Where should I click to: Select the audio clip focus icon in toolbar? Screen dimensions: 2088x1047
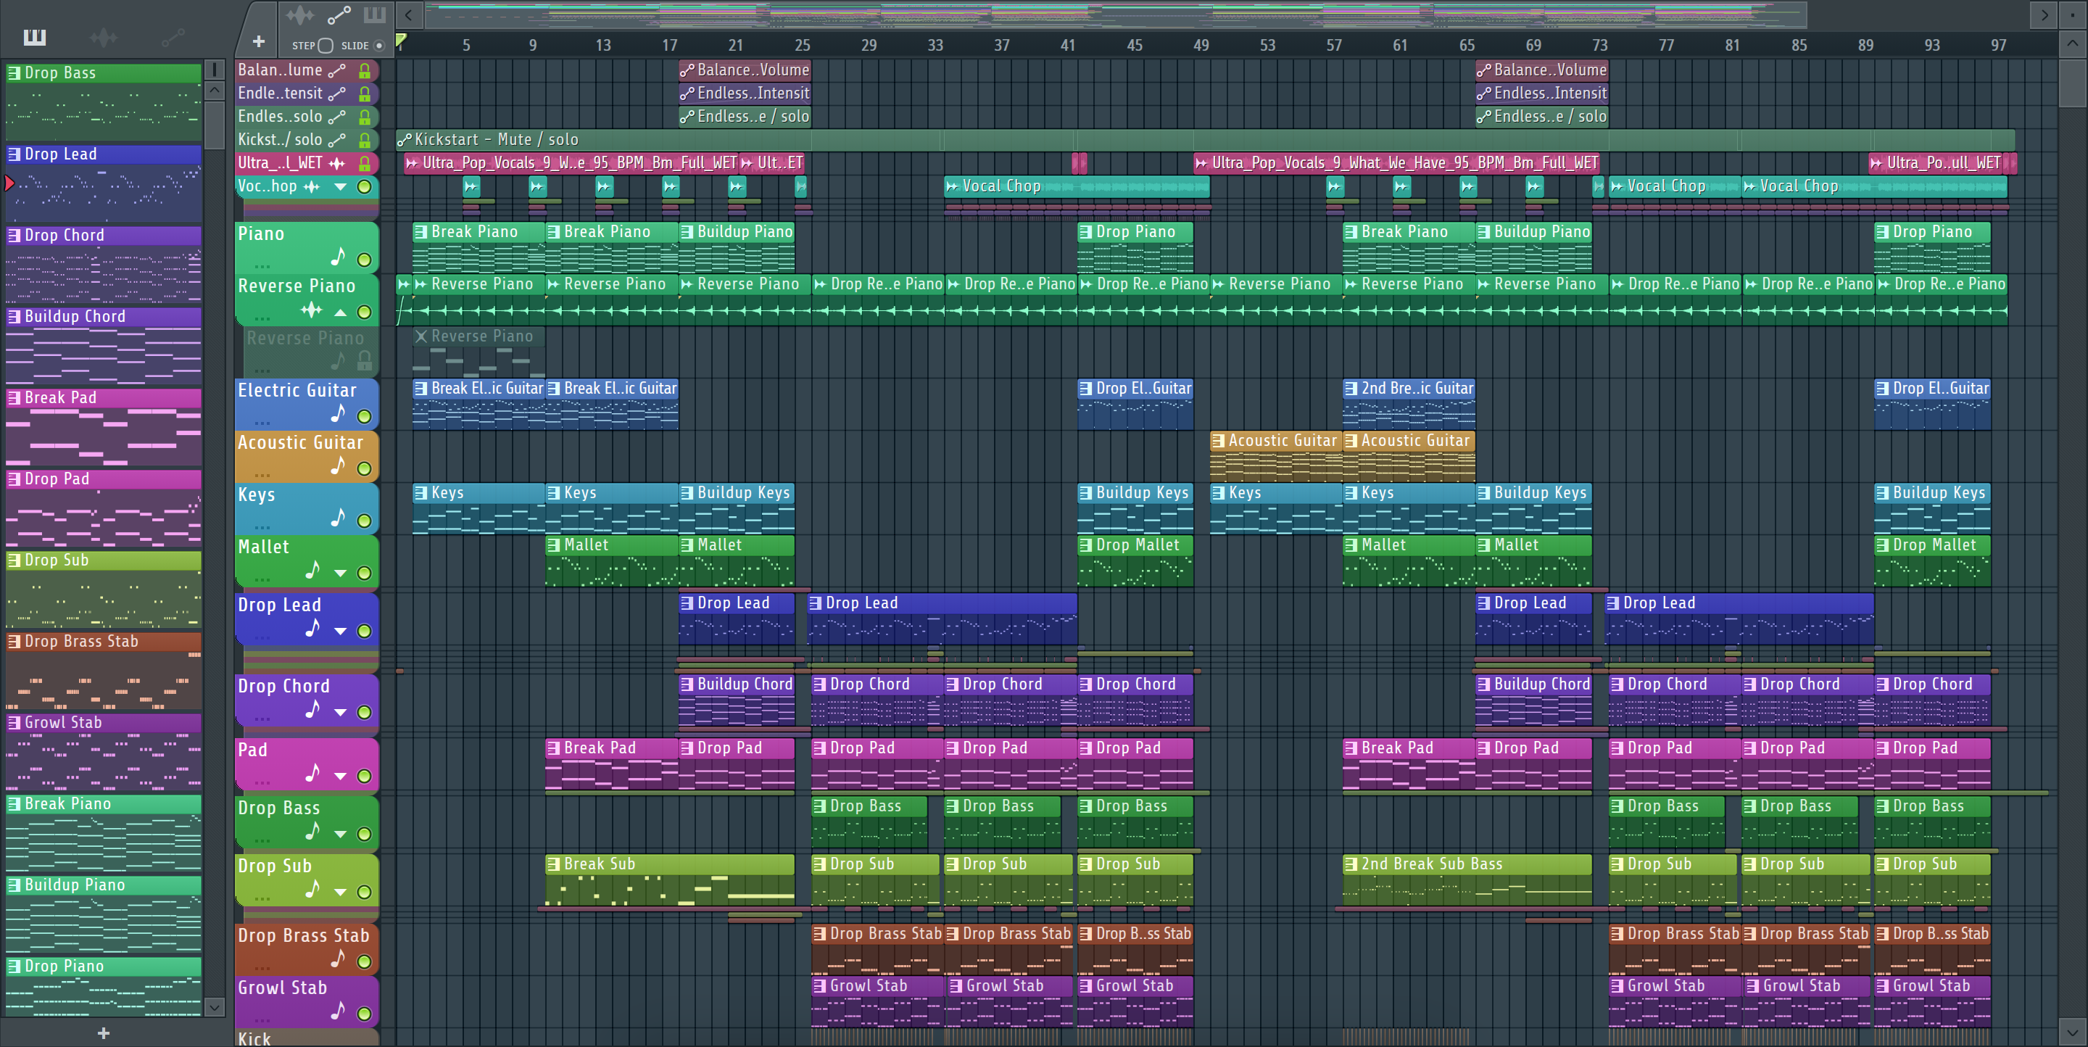click(300, 15)
